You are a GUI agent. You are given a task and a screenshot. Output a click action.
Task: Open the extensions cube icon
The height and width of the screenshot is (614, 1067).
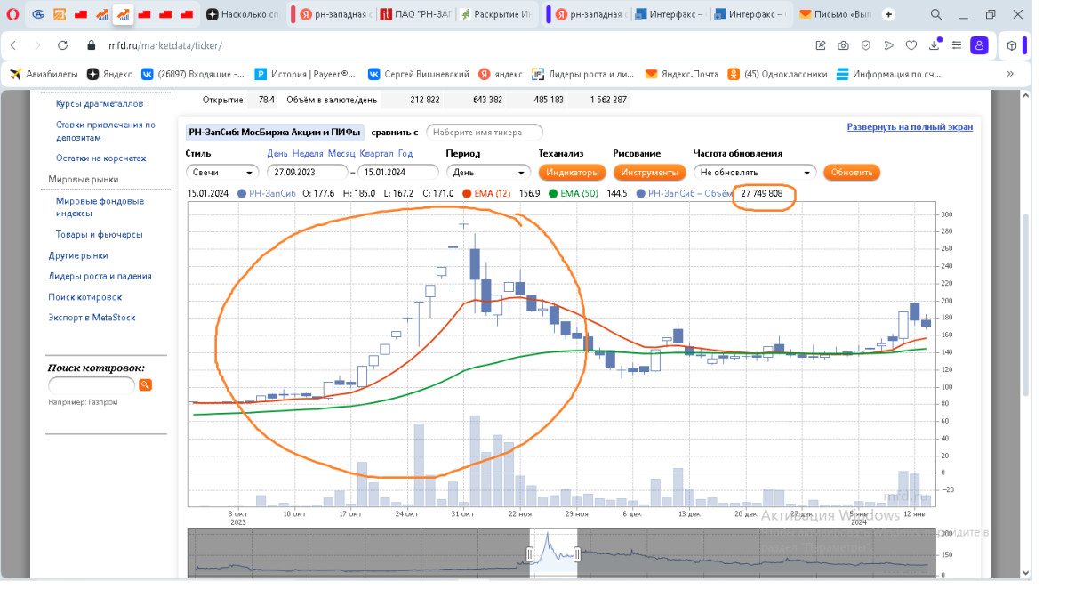click(x=1012, y=45)
